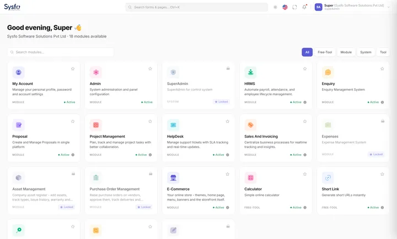This screenshot has width=397, height=239.
Task: Select the Tool filter tab
Action: (383, 52)
